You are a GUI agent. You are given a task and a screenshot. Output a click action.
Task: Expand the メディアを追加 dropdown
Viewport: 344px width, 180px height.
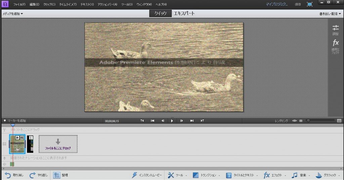click(12, 13)
